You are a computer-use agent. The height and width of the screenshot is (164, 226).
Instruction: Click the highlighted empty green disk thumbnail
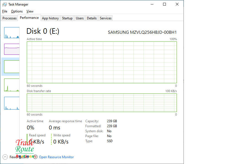[x=12, y=67]
